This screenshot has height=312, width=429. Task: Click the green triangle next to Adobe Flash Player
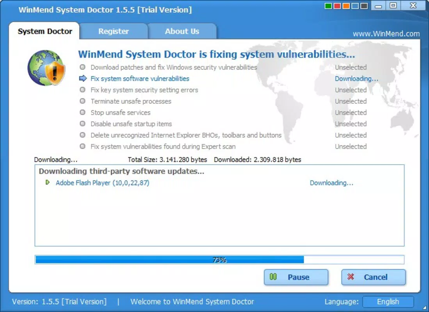48,183
